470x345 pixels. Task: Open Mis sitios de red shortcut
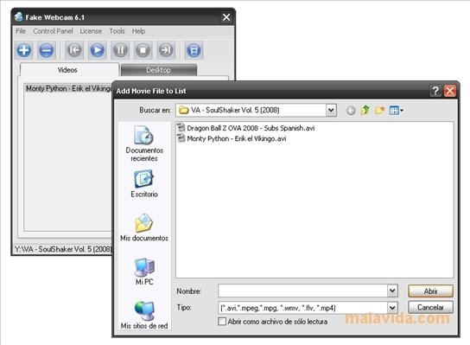click(144, 315)
